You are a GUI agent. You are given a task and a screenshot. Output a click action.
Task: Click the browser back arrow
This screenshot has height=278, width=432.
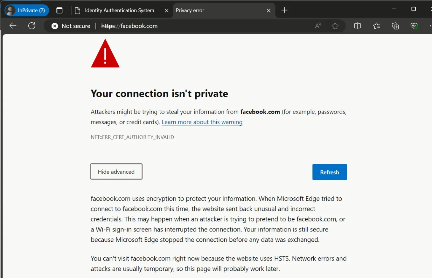pos(13,26)
